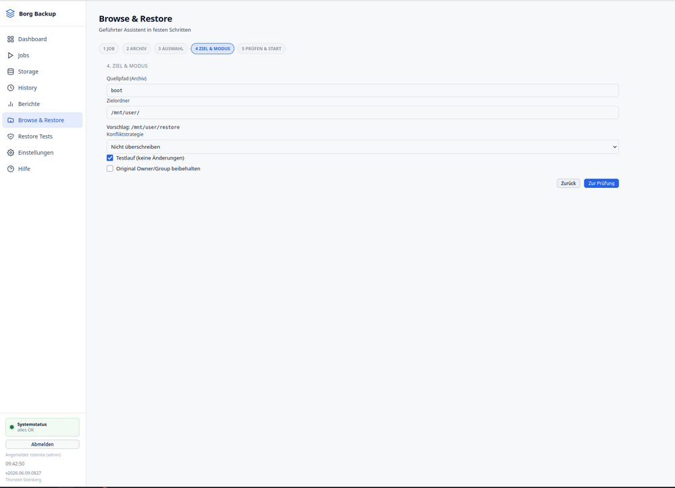
Task: Click the 'Angemeldet: tsteinbe (admin)' text
Action: coord(33,455)
